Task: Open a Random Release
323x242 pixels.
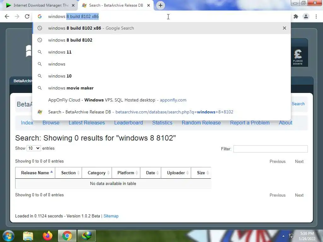Action: tap(201, 123)
